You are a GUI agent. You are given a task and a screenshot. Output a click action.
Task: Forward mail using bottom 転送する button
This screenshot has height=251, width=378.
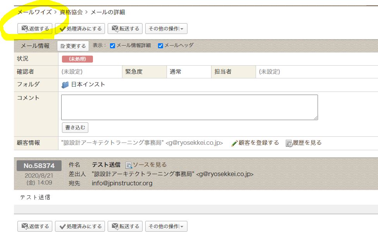[125, 226]
